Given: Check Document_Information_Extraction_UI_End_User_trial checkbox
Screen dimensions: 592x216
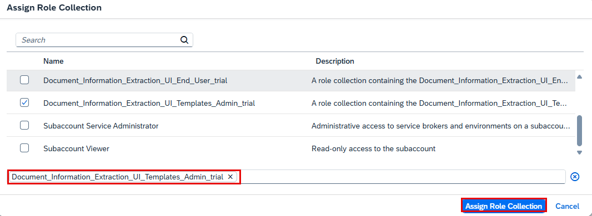Looking at the screenshot, I should click(x=24, y=80).
